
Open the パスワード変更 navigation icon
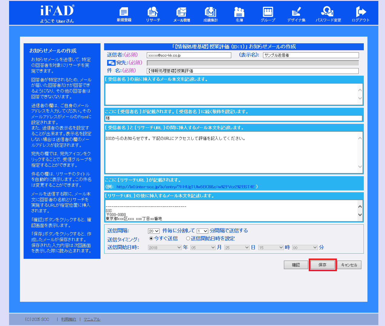pyautogui.click(x=328, y=14)
